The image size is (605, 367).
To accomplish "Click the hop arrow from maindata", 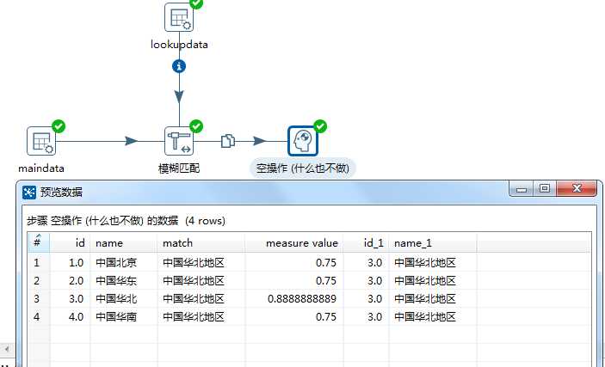I will pos(132,141).
